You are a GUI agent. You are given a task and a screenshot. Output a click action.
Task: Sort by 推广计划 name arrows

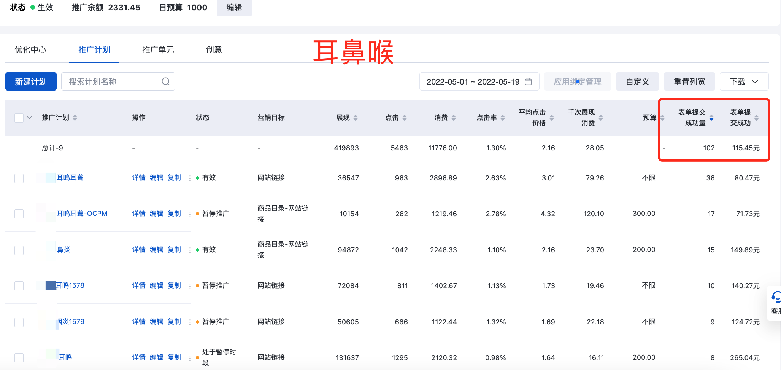75,118
